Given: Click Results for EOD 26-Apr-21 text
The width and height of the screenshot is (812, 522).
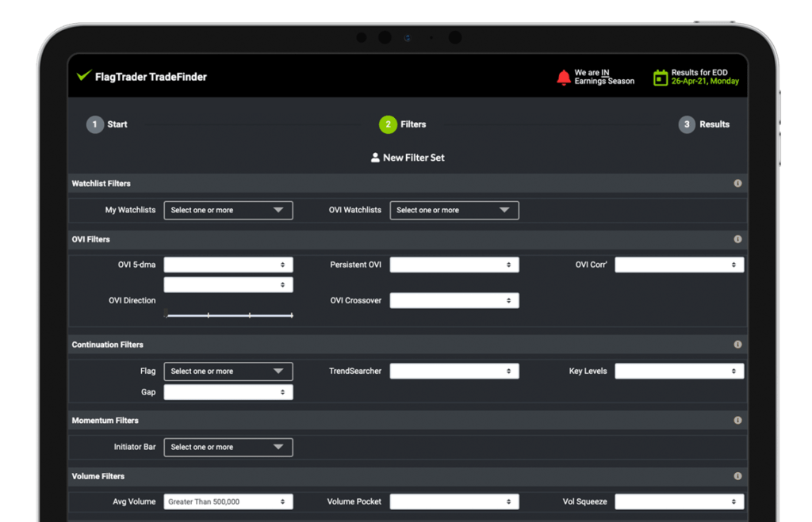Looking at the screenshot, I should coord(705,77).
